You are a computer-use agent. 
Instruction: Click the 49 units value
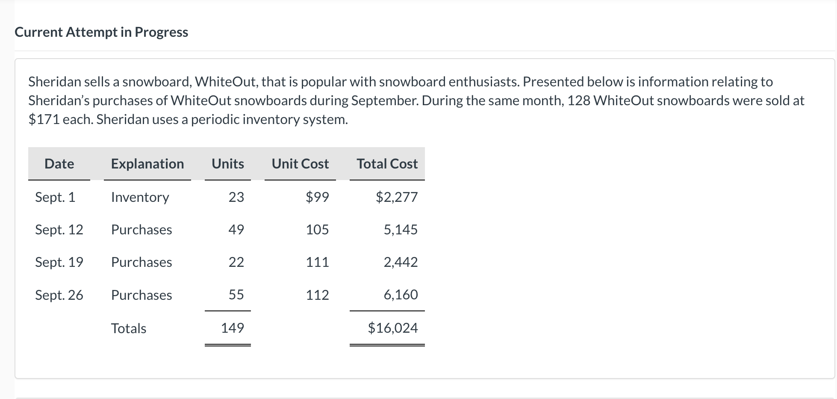point(236,230)
